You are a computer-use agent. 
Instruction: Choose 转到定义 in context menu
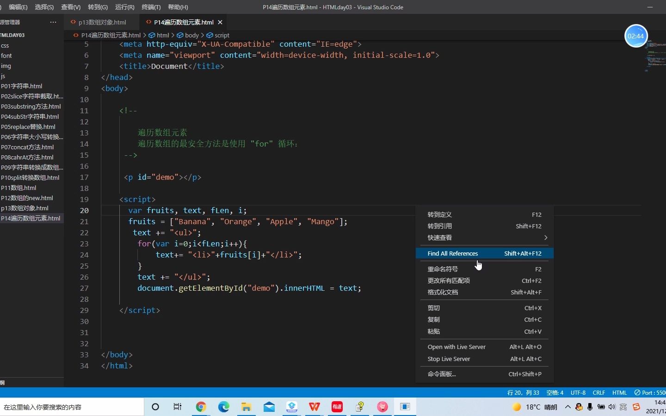point(484,214)
